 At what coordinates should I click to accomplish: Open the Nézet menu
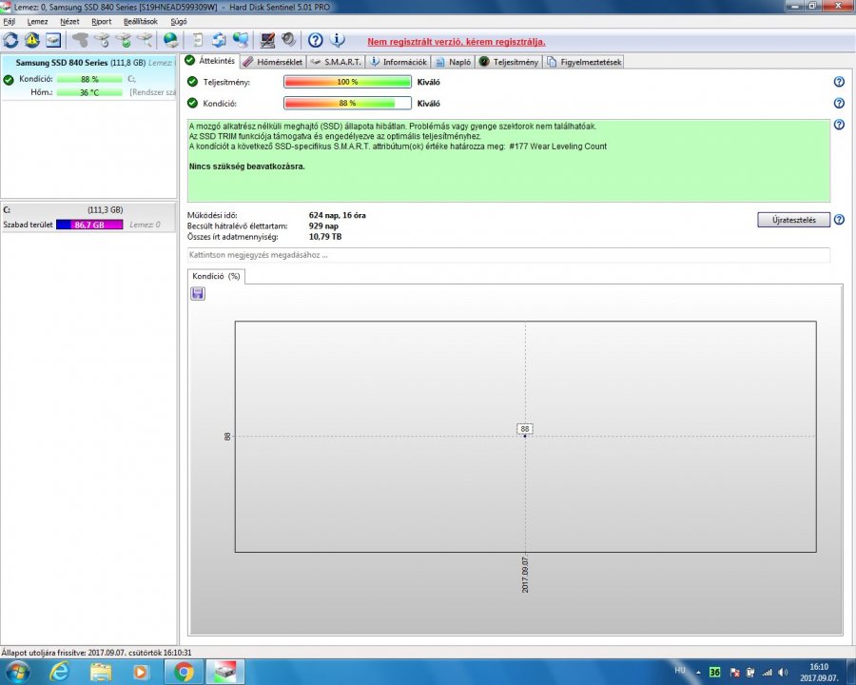(69, 21)
